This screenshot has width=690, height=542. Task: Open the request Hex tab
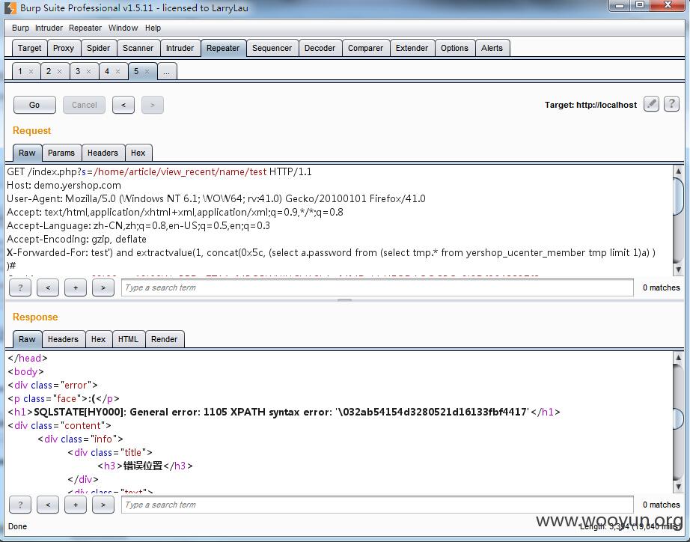pyautogui.click(x=138, y=153)
